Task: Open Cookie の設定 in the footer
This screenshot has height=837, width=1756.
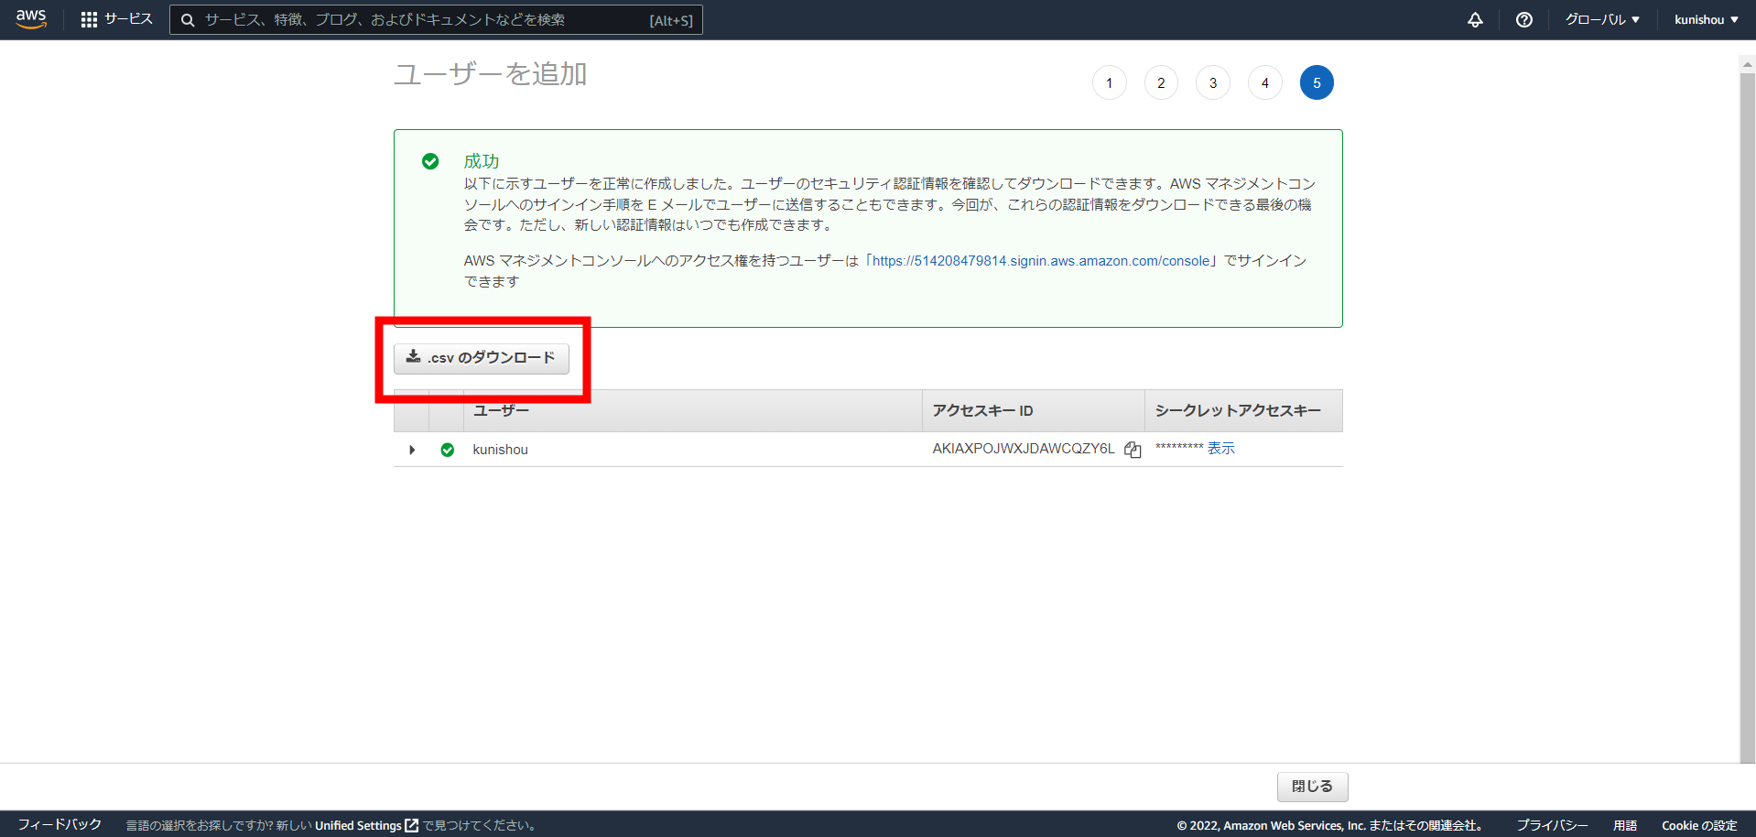Action: tap(1699, 824)
